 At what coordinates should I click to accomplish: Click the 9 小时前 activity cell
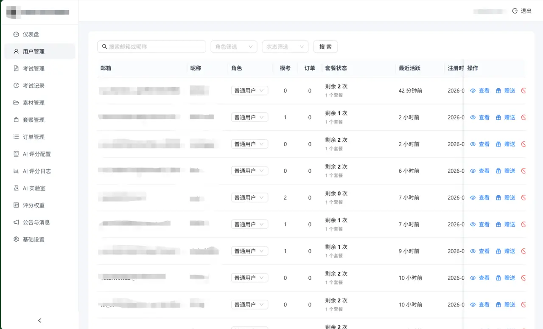coord(409,251)
